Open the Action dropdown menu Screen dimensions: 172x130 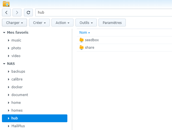pos(63,23)
